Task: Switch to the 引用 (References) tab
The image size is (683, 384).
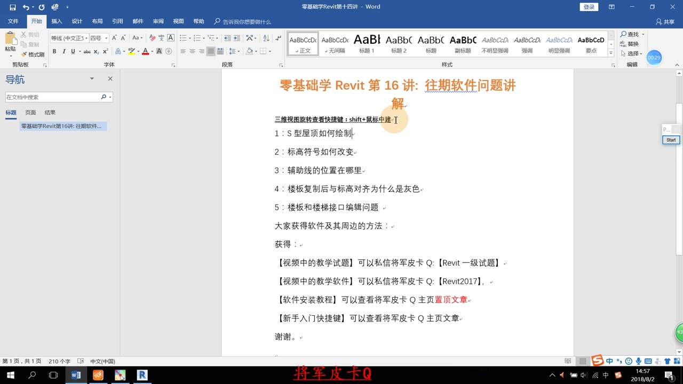Action: point(117,21)
